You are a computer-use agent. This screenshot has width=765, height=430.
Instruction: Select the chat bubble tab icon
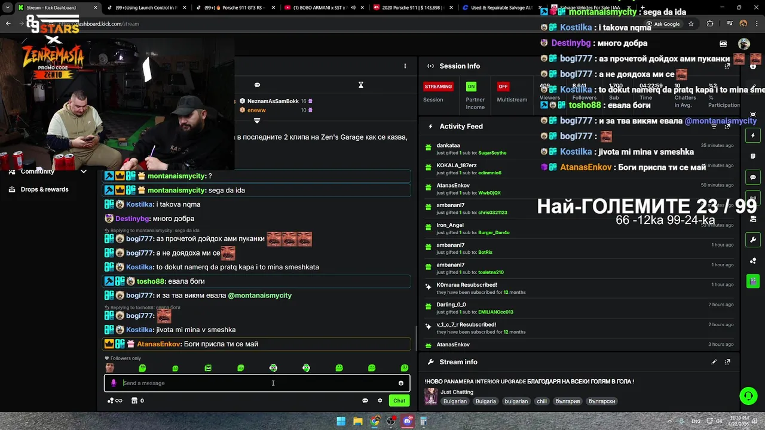pos(257,85)
